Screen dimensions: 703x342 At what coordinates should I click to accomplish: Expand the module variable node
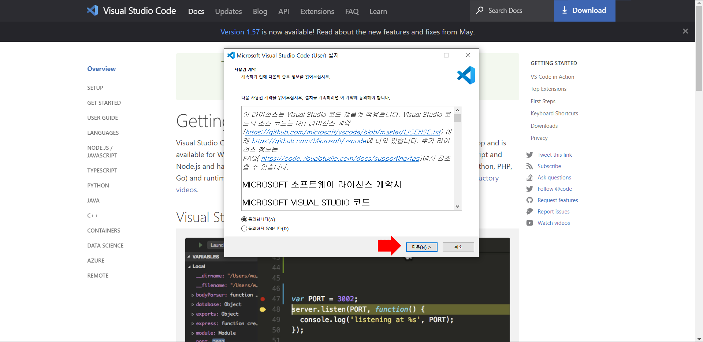pyautogui.click(x=193, y=333)
